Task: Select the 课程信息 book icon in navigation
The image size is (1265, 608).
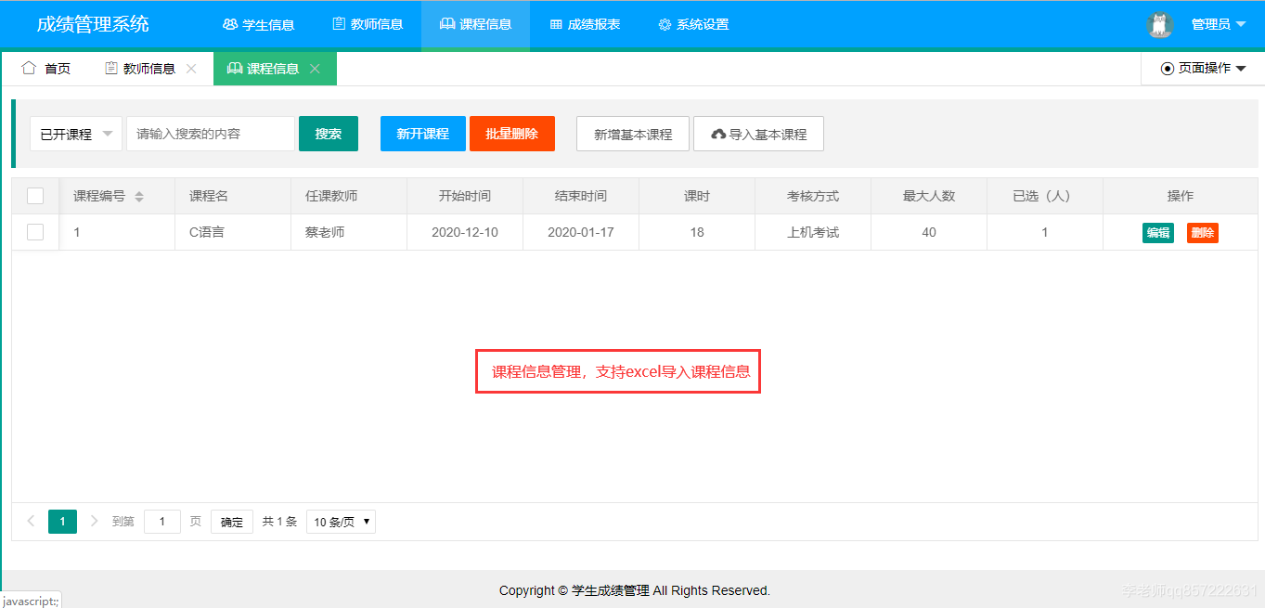Action: tap(449, 25)
